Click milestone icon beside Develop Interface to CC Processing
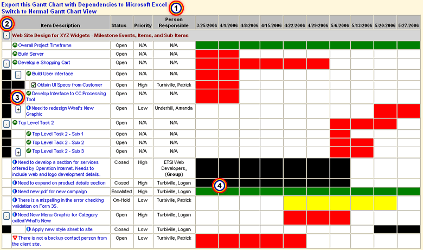 [29, 94]
